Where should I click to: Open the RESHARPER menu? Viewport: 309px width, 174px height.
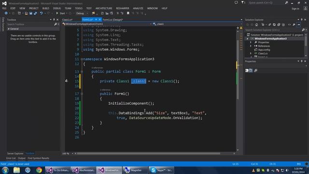click(123, 8)
